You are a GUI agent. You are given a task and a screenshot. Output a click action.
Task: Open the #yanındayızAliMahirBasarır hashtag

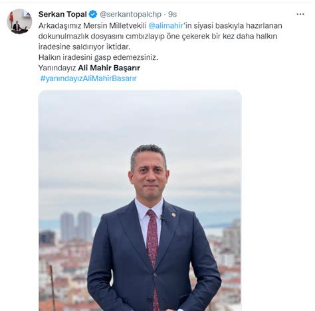(88, 78)
